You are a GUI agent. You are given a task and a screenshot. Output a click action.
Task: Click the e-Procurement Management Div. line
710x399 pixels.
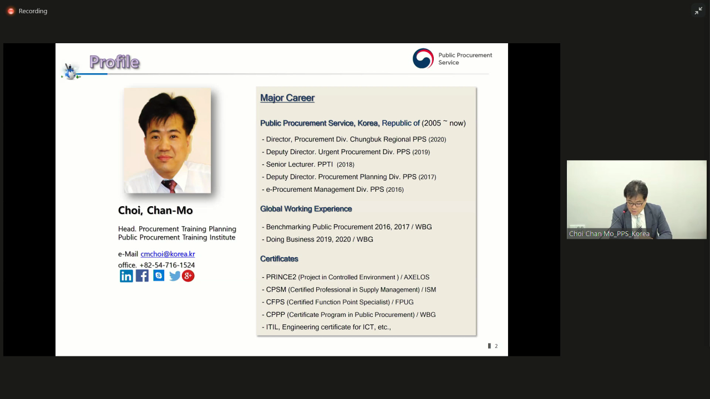click(x=333, y=189)
